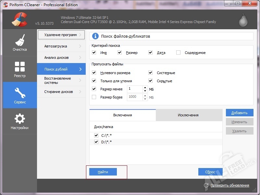Disable the Скрытые files checkbox
The image size is (260, 195).
[x=150, y=81]
